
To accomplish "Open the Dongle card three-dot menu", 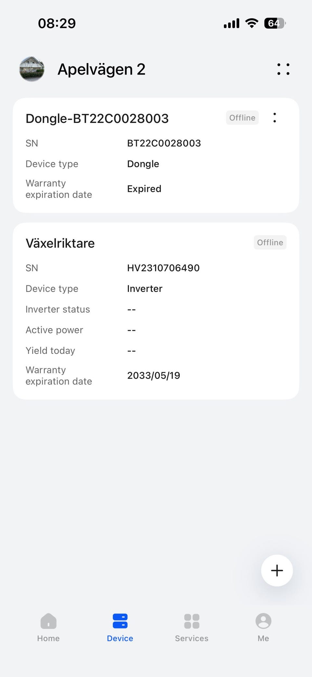I will click(x=275, y=118).
